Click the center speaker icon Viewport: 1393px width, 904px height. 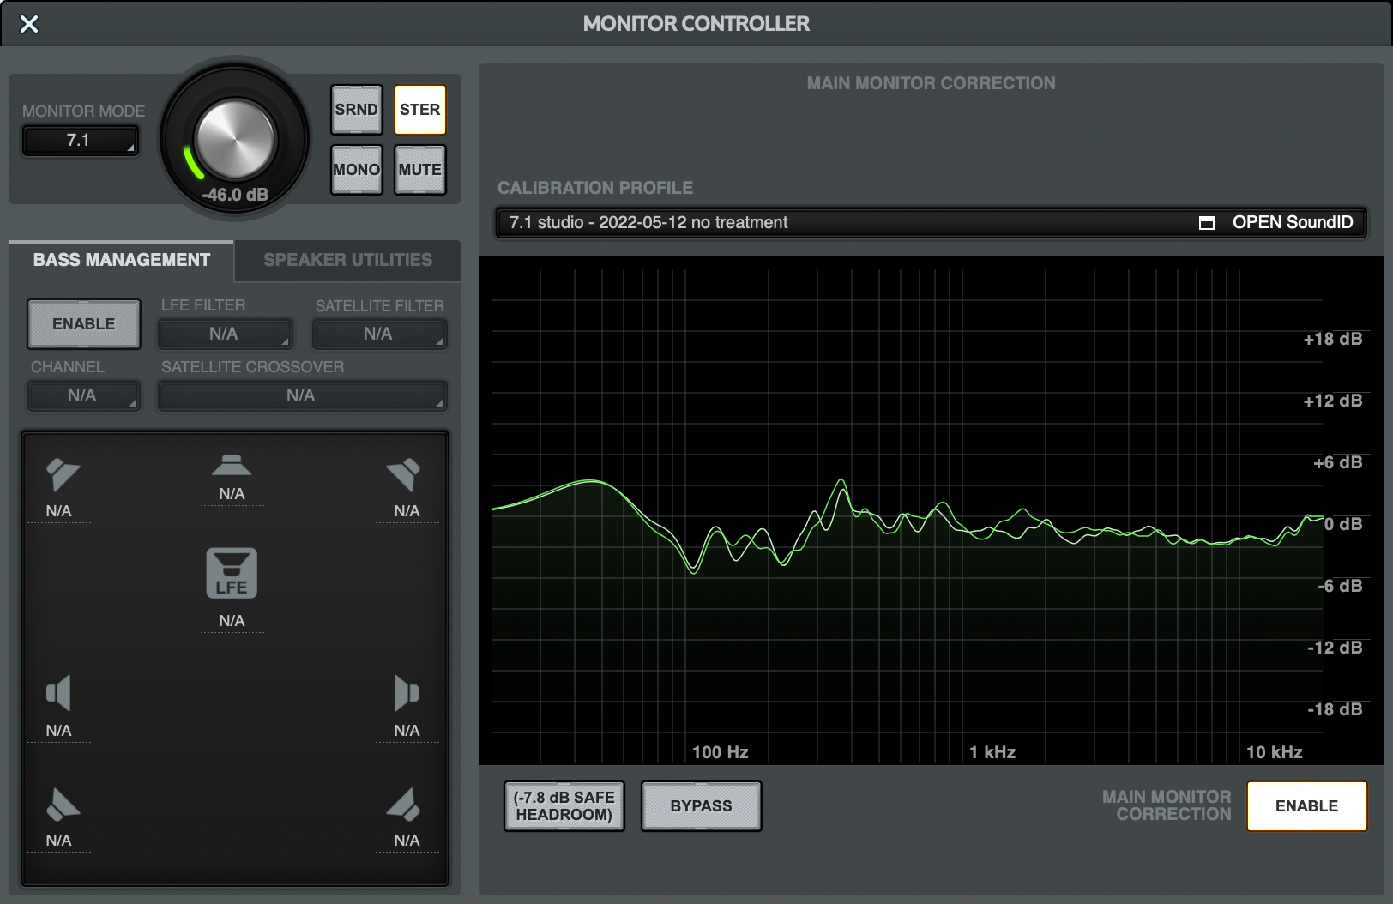coord(232,465)
